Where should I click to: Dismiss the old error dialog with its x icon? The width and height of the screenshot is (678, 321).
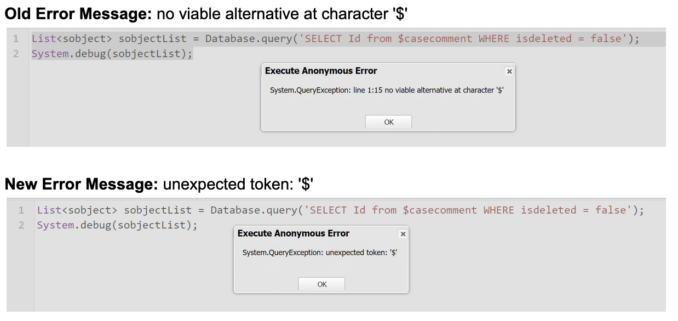click(509, 71)
